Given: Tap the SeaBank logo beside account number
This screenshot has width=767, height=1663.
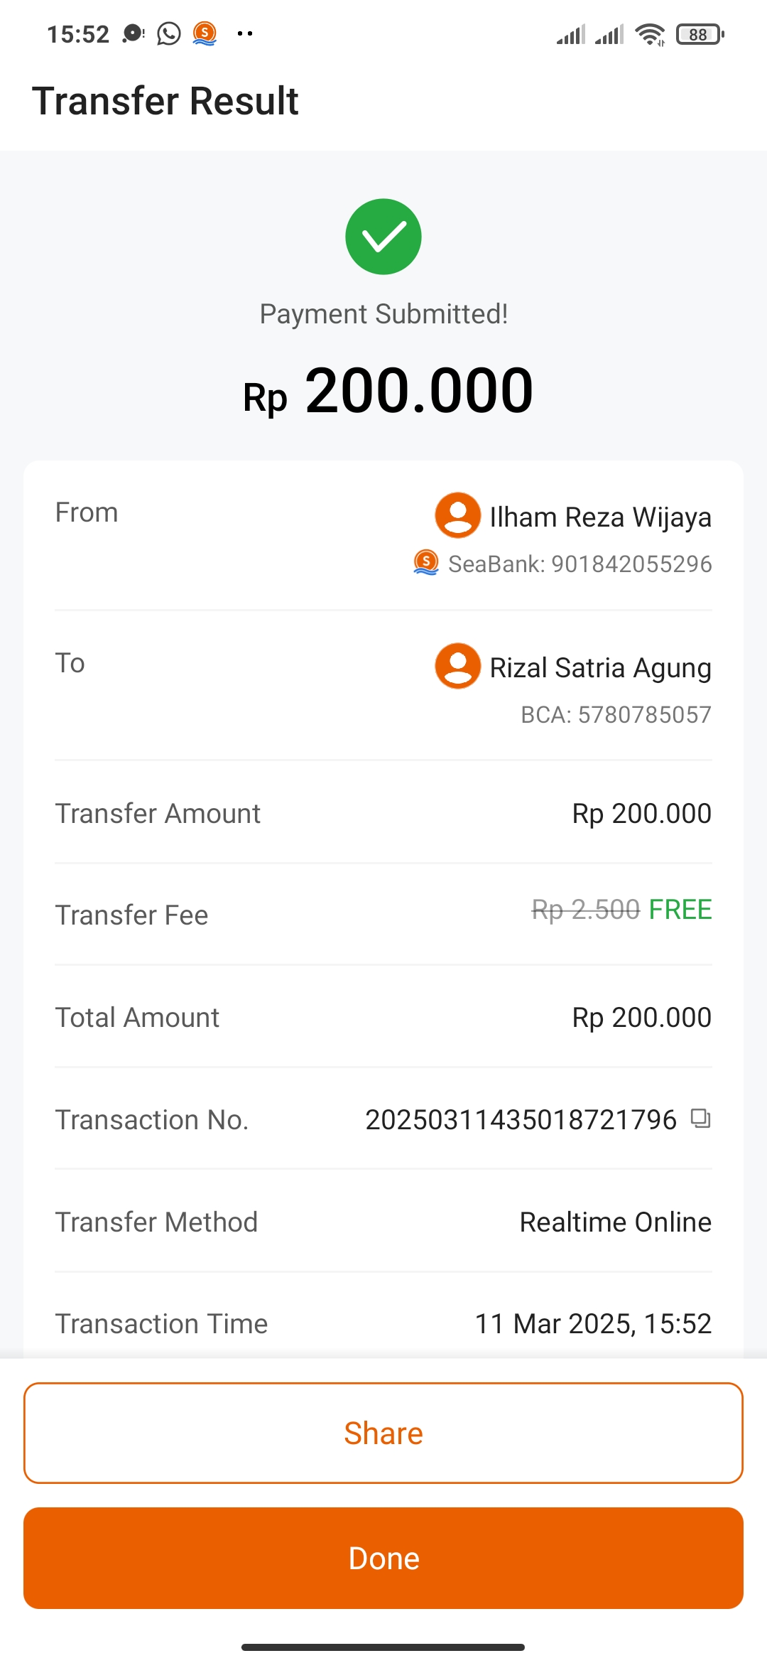Looking at the screenshot, I should (426, 562).
